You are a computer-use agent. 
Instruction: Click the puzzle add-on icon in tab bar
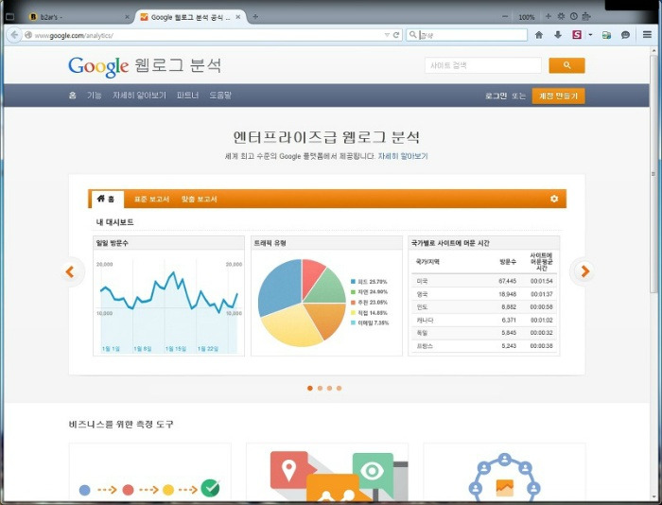(586, 16)
